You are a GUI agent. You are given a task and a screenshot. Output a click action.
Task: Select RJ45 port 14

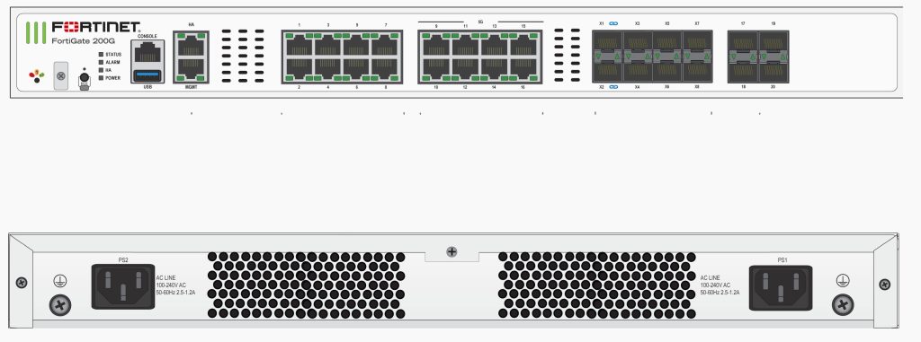coord(494,69)
